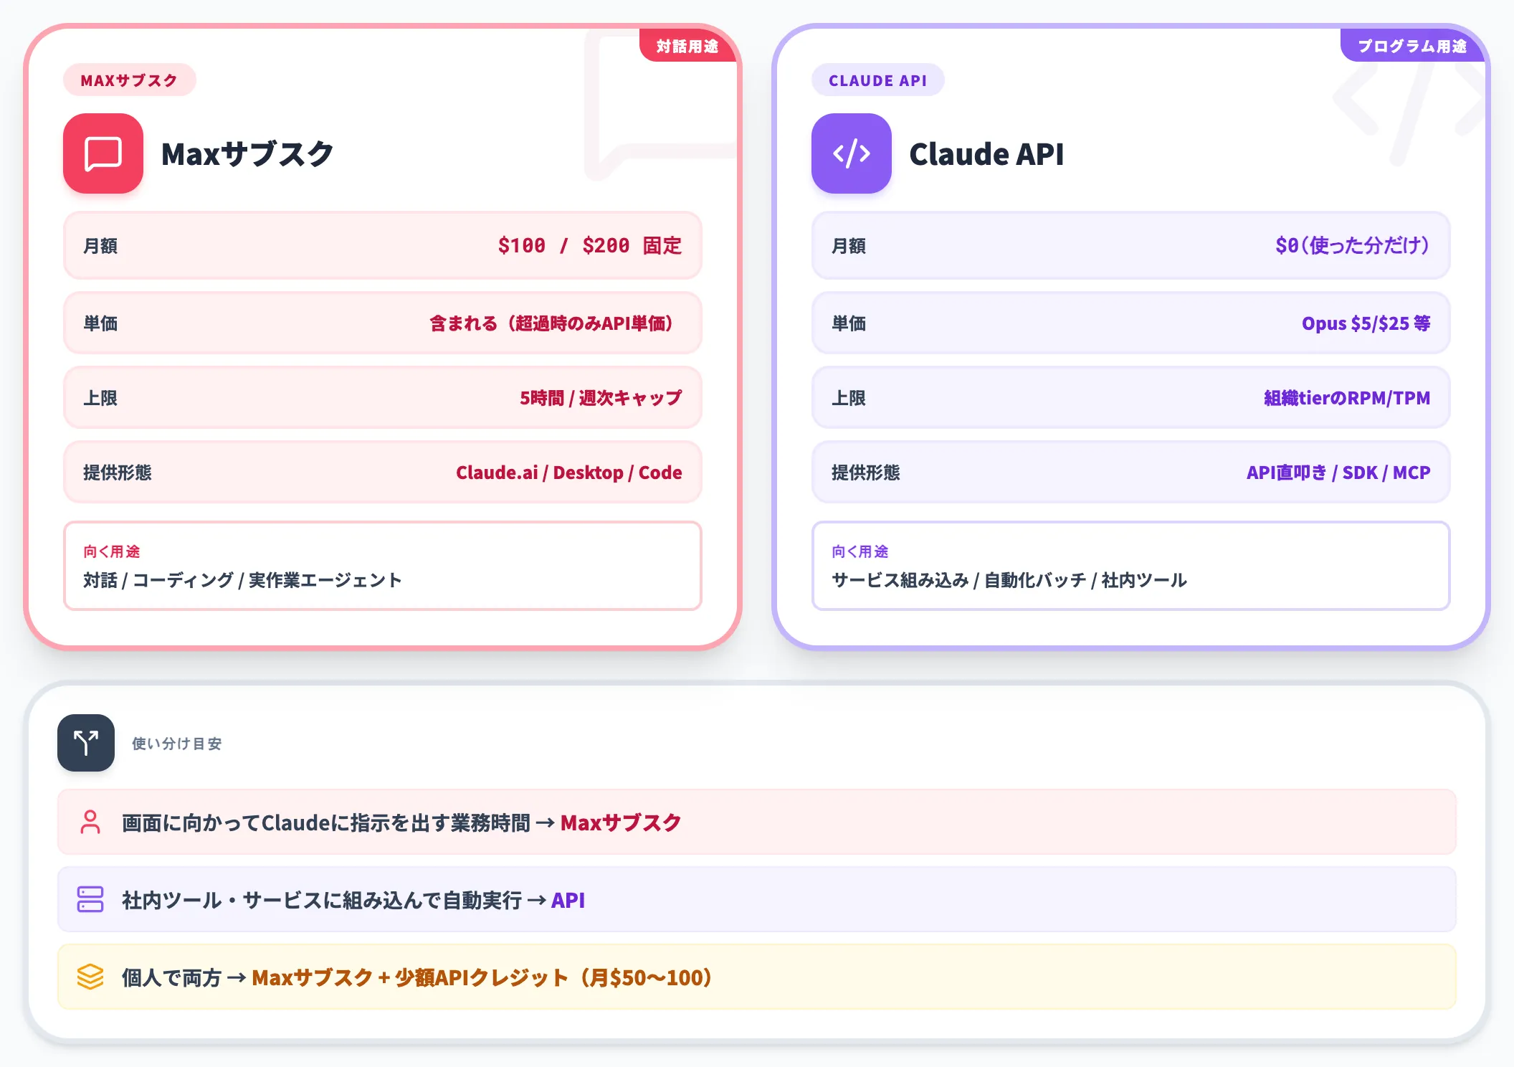
Task: Click the 提供形態 label in the Claude API card
Action: point(866,473)
